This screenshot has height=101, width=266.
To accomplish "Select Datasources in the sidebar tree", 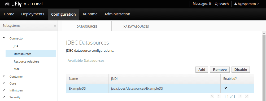I will coord(31,54).
